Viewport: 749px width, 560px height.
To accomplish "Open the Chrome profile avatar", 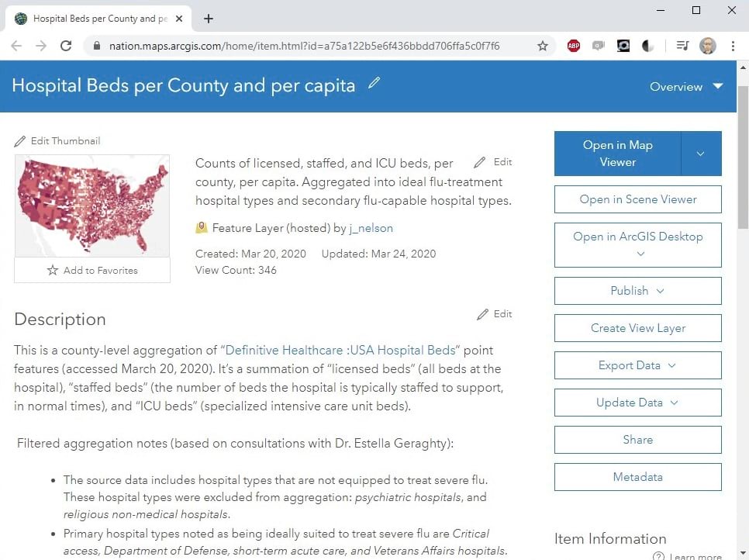I will coord(707,46).
